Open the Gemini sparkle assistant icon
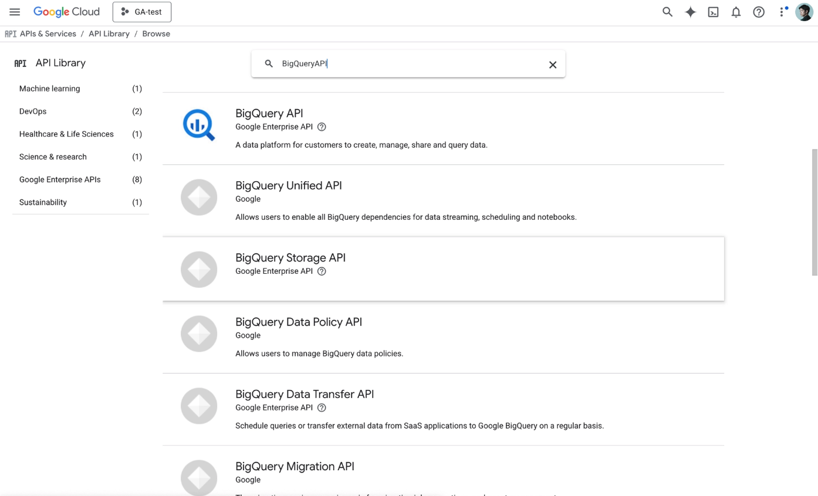This screenshot has height=496, width=818. 691,12
